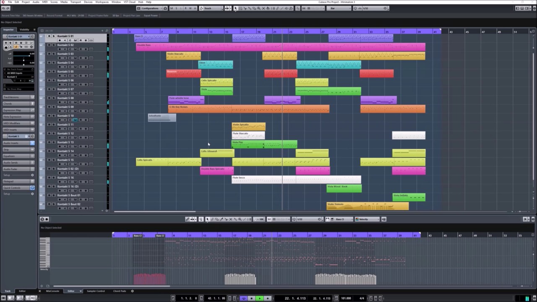537x302 pixels.
Task: Open lower zone settings gear icon
Action: coord(132,291)
